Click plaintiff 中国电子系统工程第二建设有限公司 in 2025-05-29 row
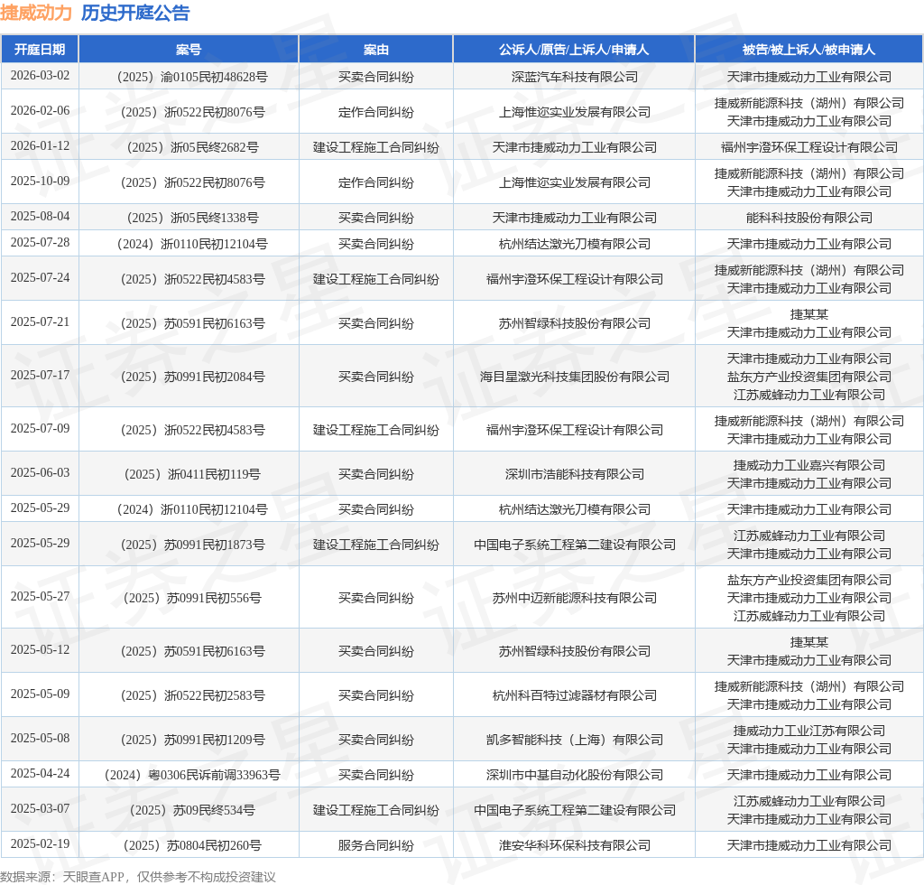Screen dimensions: 924x885 tap(575, 545)
